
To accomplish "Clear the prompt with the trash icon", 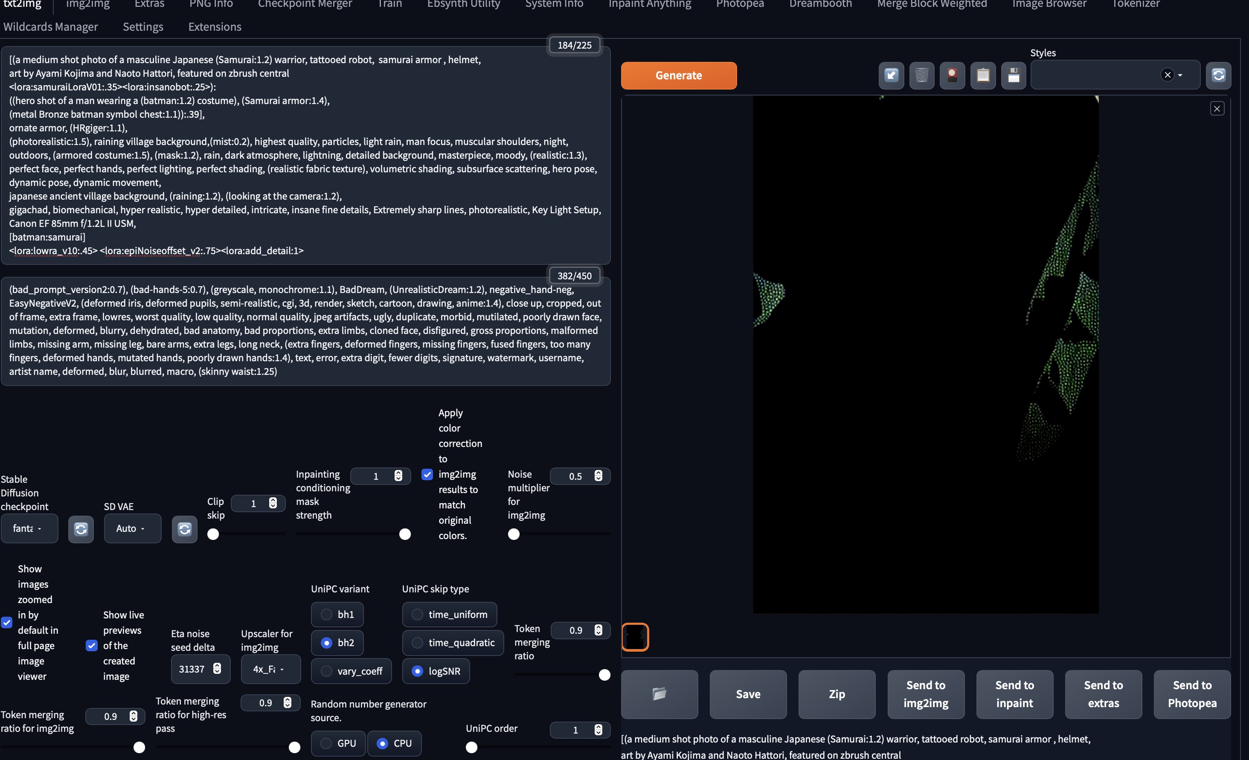I will pyautogui.click(x=921, y=75).
